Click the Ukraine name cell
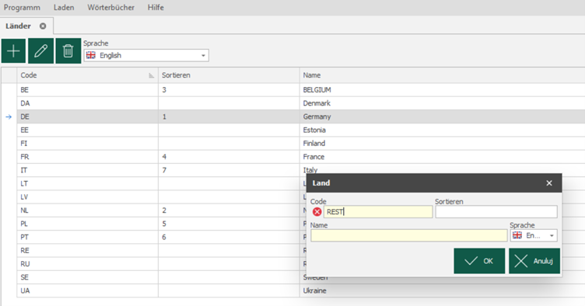585x306 pixels. coord(442,290)
